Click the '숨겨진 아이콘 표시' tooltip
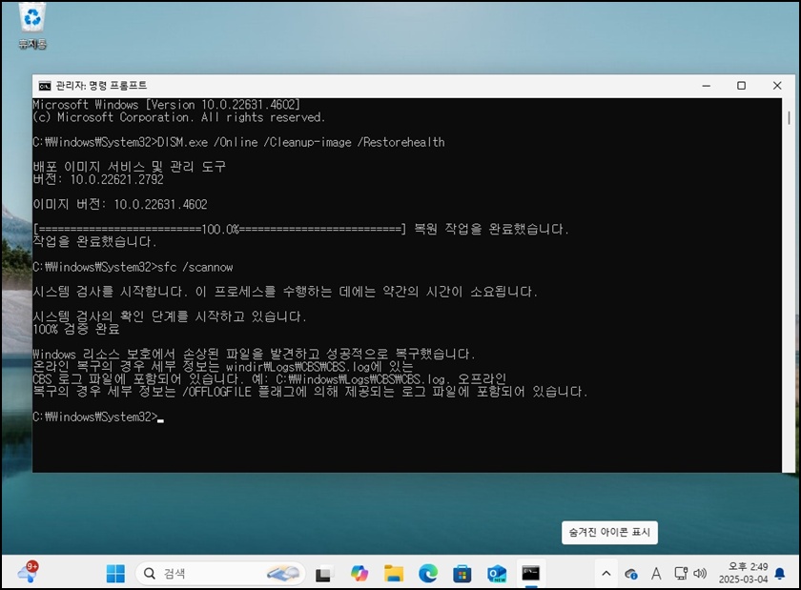This screenshot has height=590, width=801. coord(609,532)
